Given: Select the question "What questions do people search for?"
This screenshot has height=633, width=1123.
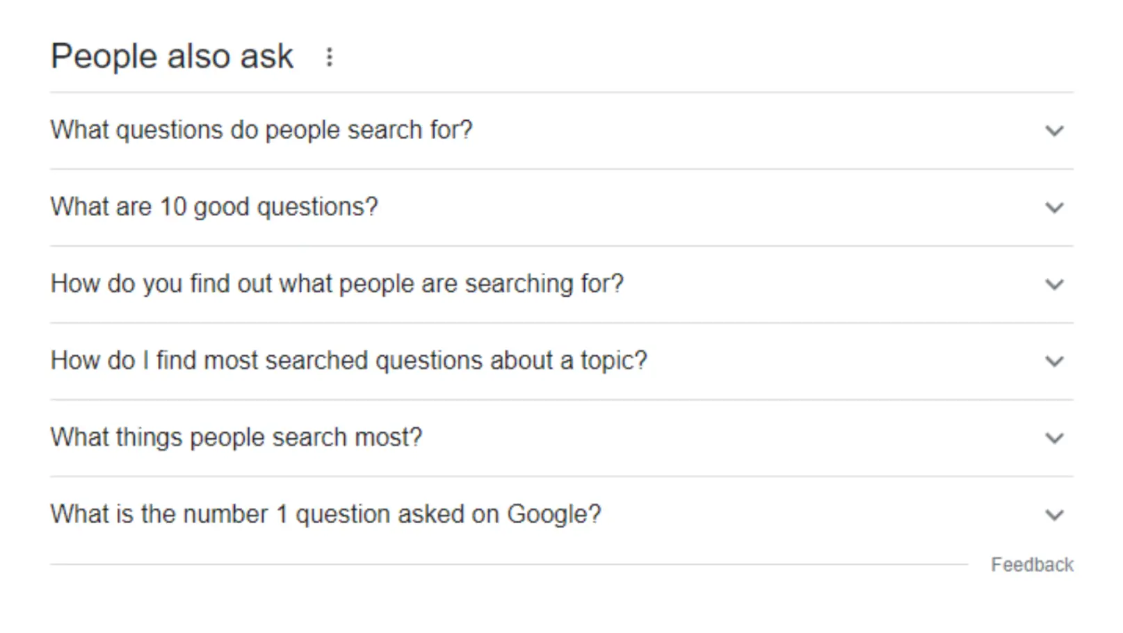Looking at the screenshot, I should coord(261,130).
